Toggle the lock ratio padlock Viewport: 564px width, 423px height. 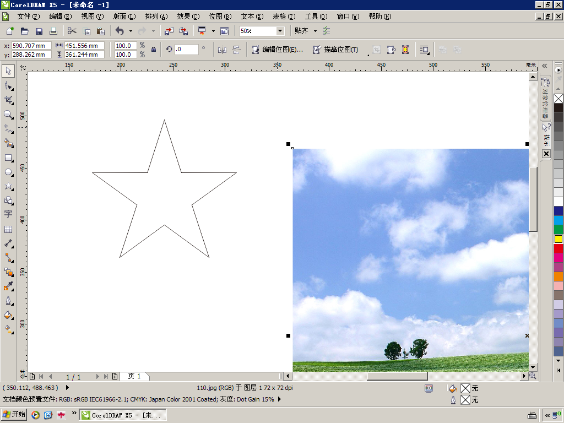coord(154,50)
